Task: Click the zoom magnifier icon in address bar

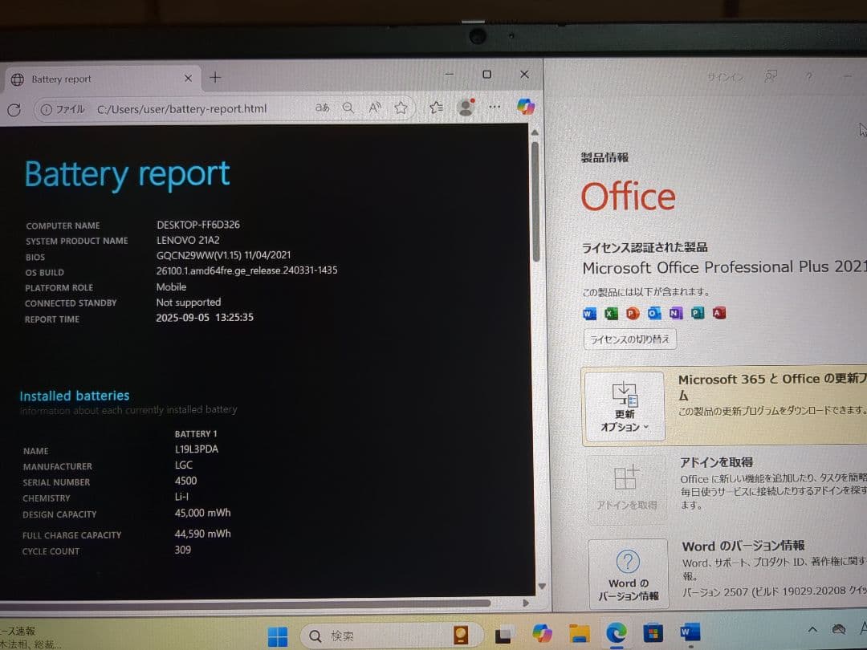Action: tap(348, 108)
